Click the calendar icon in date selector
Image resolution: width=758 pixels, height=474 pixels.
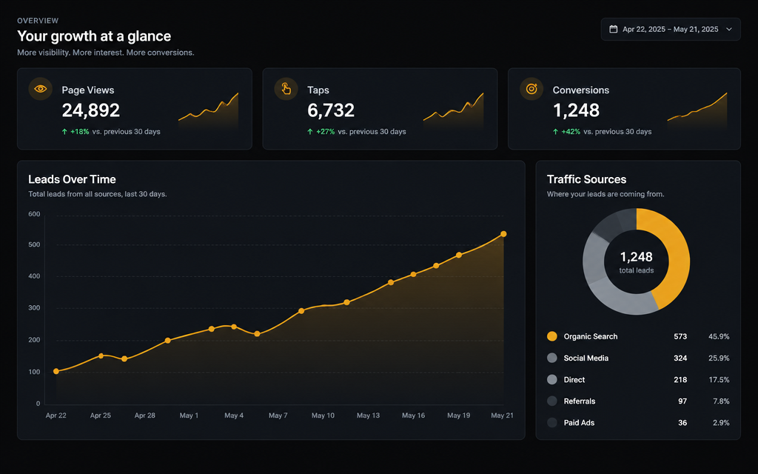point(614,29)
